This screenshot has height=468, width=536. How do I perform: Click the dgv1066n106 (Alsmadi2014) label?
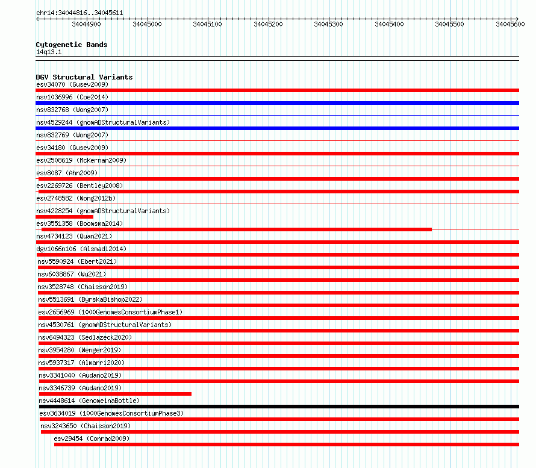81,249
